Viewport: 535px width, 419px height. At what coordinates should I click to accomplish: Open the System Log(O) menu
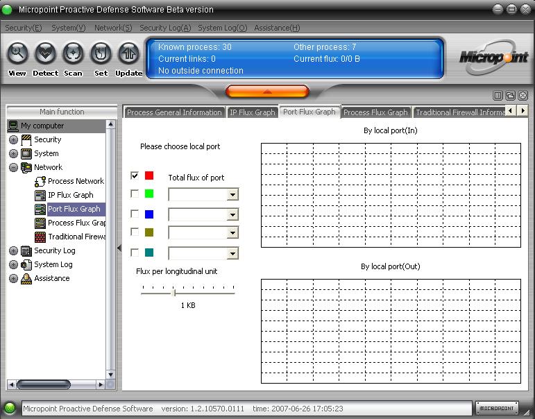pyautogui.click(x=223, y=28)
